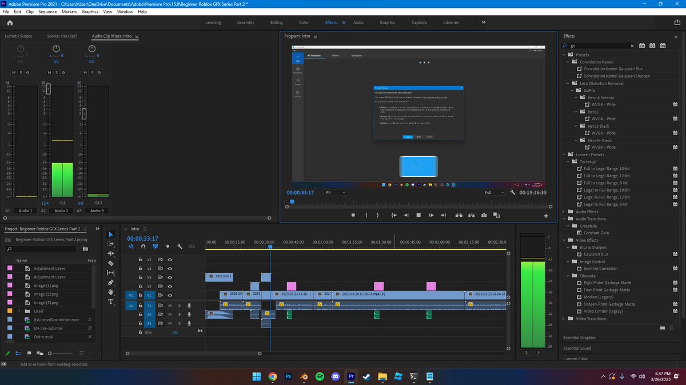Screen dimensions: 686x385
Task: Select the Gaussian Blur video effect
Action: (x=596, y=254)
